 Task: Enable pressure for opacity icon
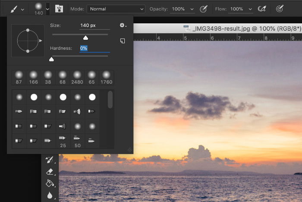203,9
